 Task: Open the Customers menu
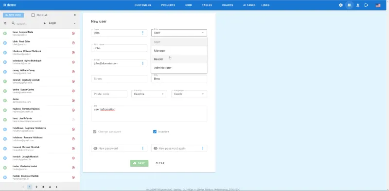pyautogui.click(x=142, y=5)
